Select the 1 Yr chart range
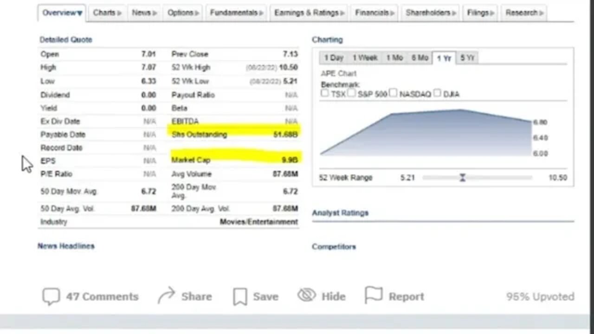Screen dimensions: 594x334 pos(444,58)
